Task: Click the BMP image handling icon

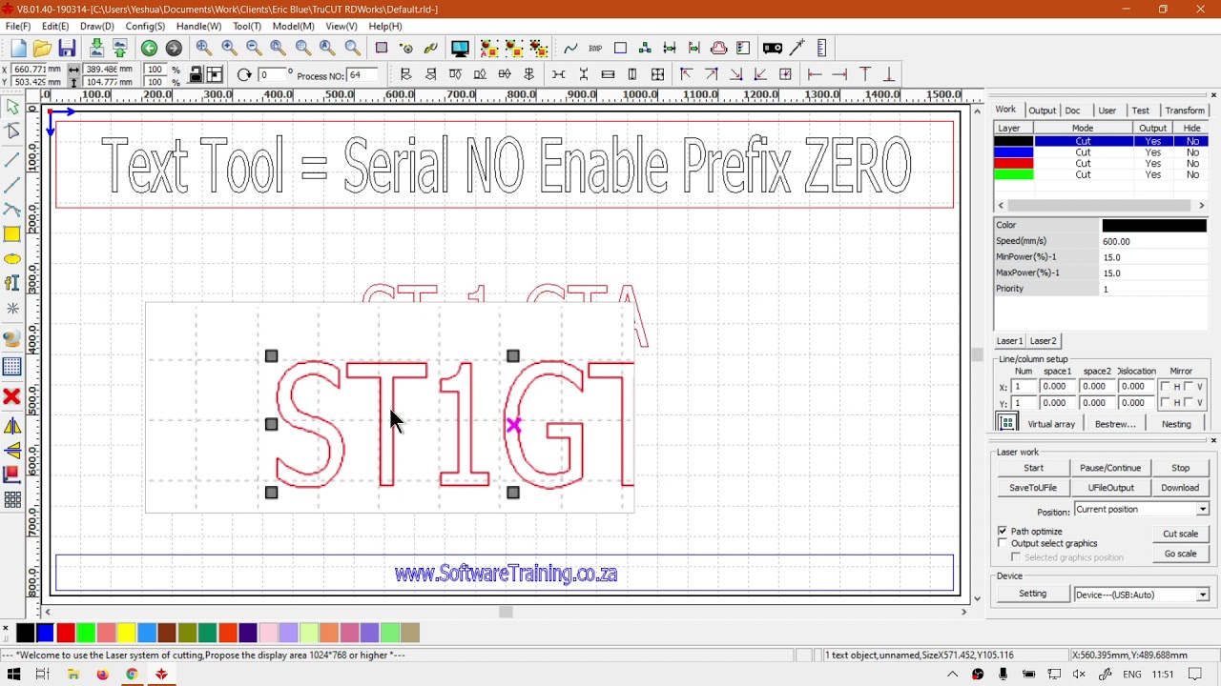Action: click(595, 49)
